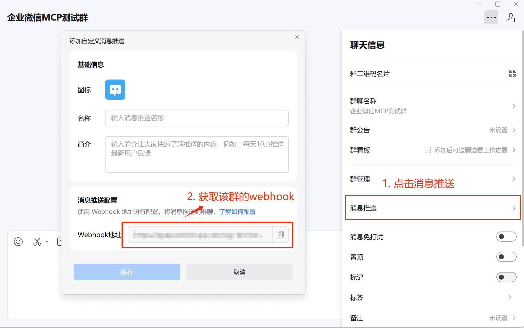Open the emoji picker
524x328 pixels.
[x=18, y=242]
